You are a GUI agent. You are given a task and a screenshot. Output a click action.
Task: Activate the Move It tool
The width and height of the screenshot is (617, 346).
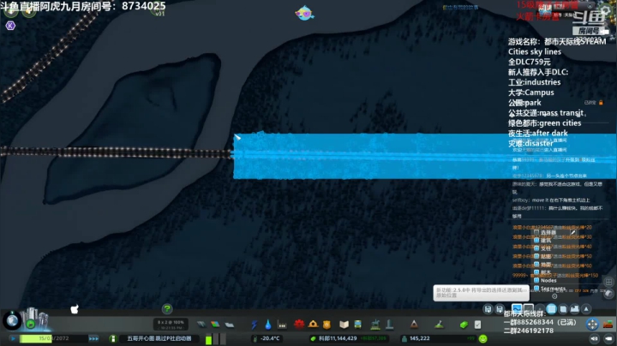pos(592,325)
